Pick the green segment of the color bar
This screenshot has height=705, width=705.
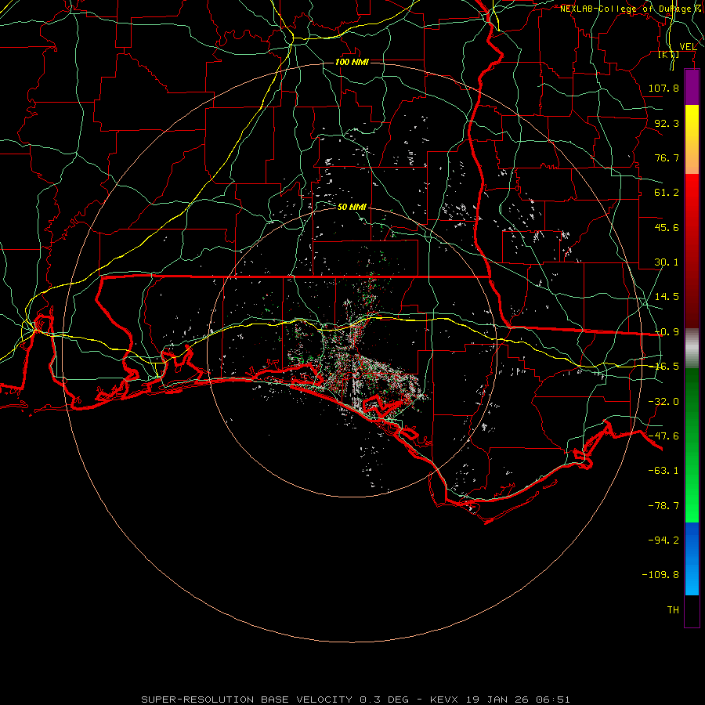tap(692, 445)
